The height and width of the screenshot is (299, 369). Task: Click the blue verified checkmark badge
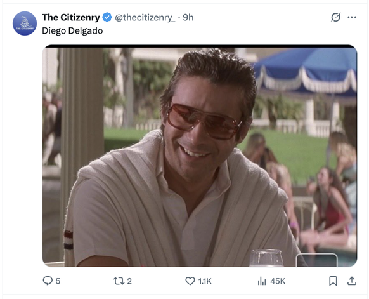(x=107, y=17)
